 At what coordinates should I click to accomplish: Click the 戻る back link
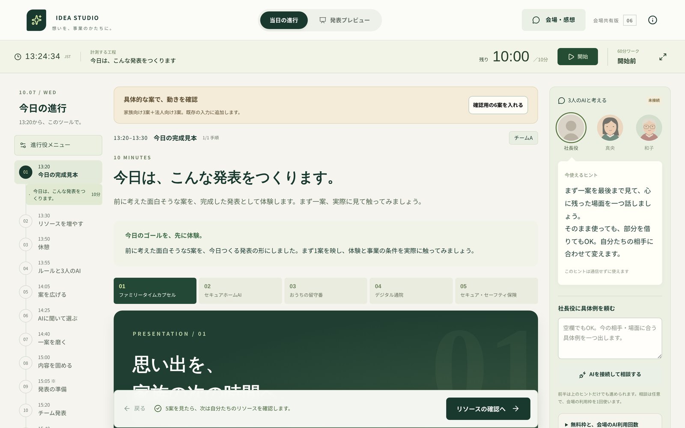pos(135,408)
